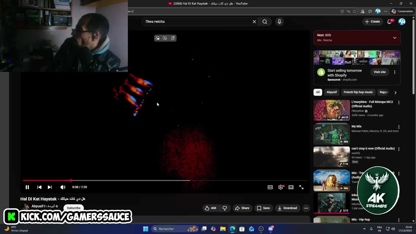Mute the player volume speaker icon
The image size is (416, 234).
coord(63,187)
